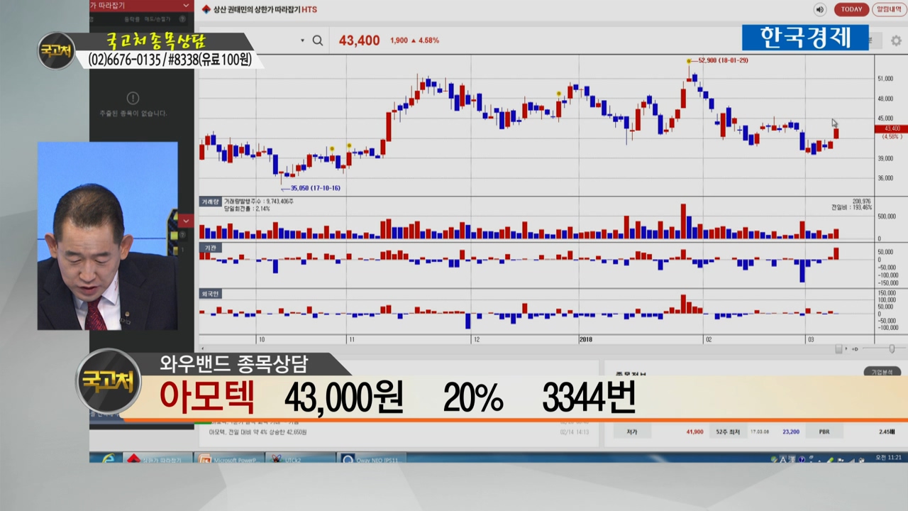Expand the stock code dropdown arrow
Screen dimensions: 908x511
(x=302, y=40)
